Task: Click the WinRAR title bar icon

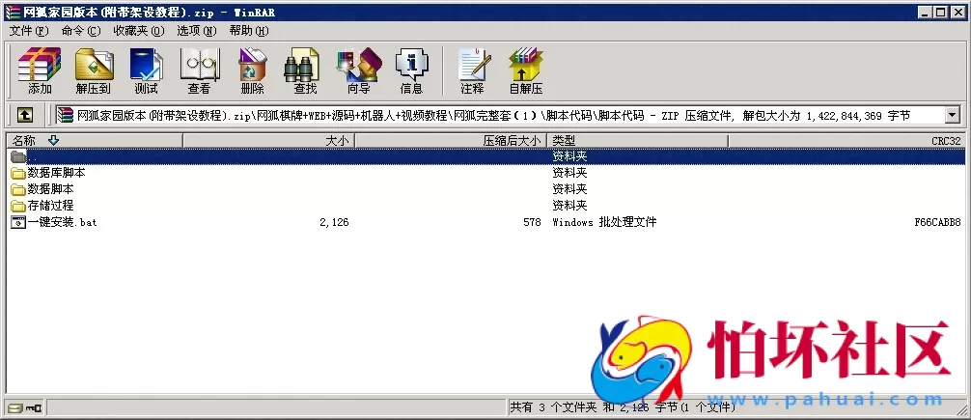Action: tap(13, 13)
